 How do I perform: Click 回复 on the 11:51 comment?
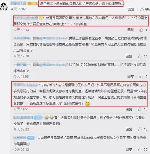pyautogui.click(x=129, y=109)
